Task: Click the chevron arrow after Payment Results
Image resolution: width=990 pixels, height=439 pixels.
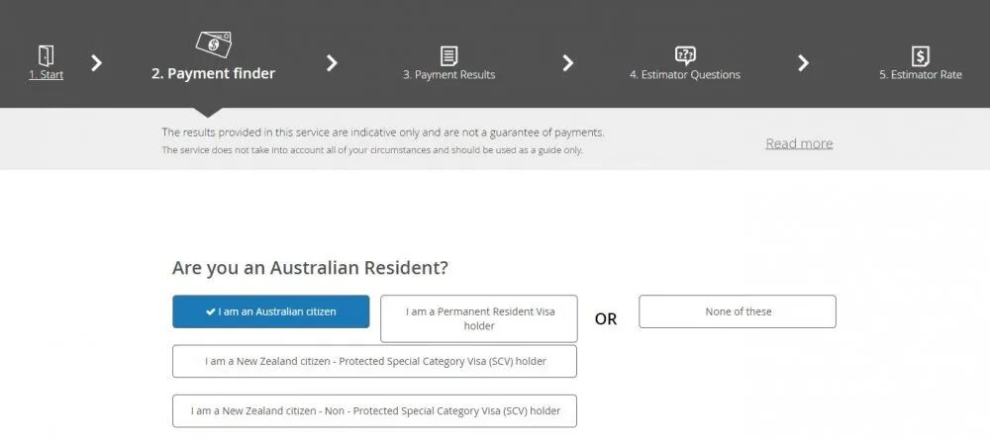Action: pos(567,63)
